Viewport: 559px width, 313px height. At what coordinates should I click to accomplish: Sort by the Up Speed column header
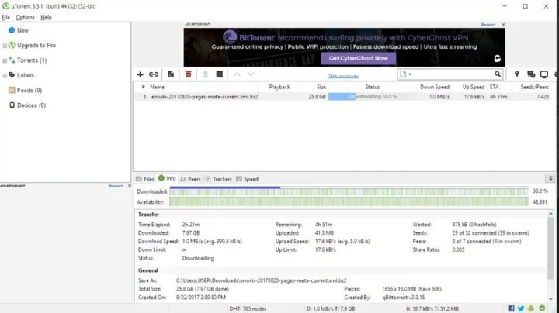pos(474,87)
